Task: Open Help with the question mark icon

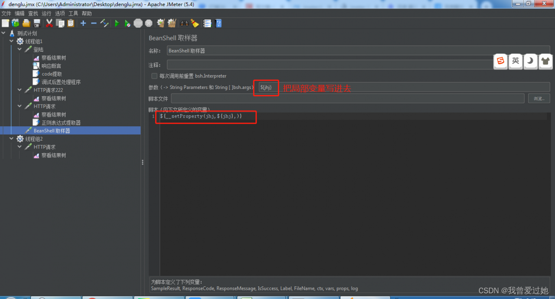Action: click(219, 23)
